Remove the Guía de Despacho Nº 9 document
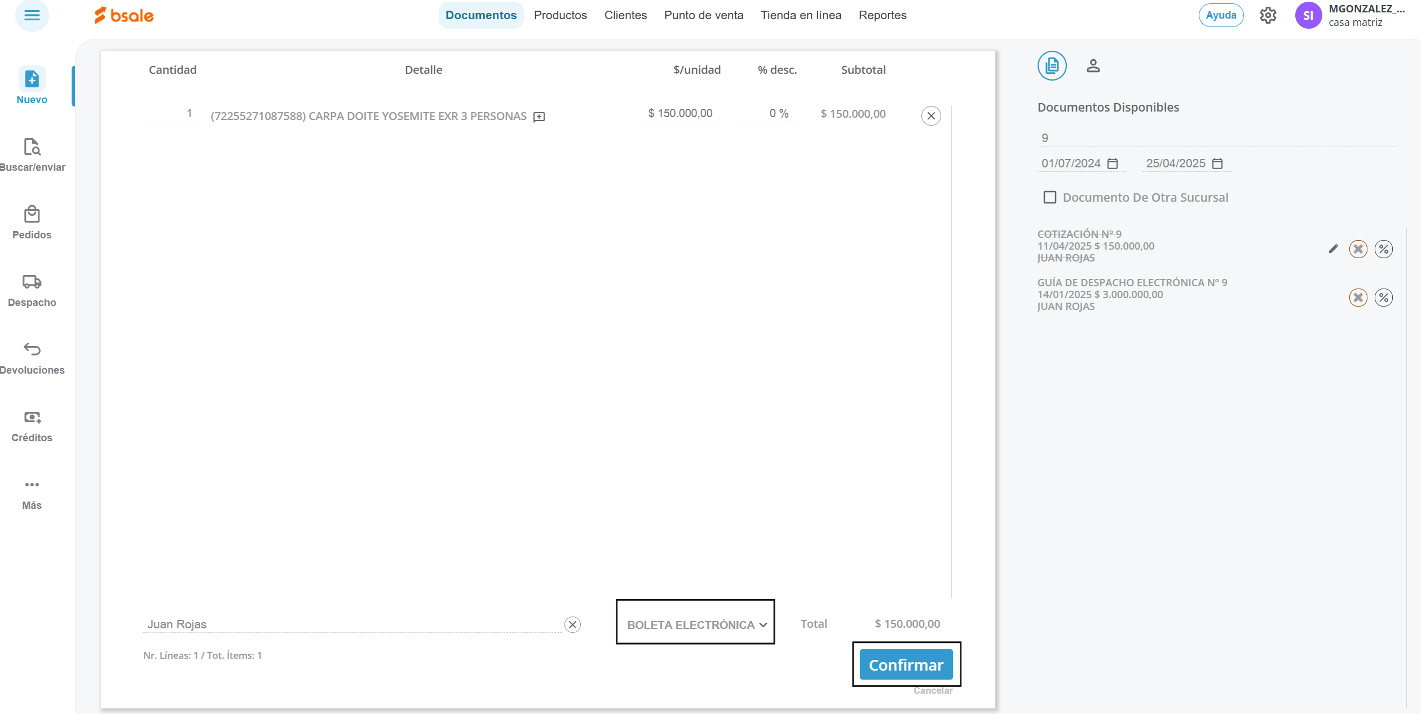This screenshot has width=1421, height=714. (1358, 297)
